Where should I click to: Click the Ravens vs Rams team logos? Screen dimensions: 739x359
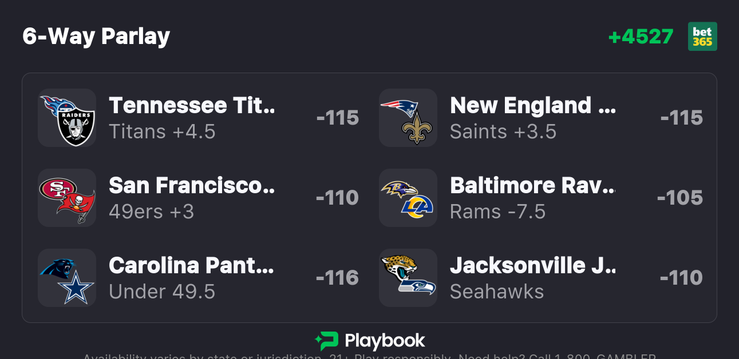(408, 198)
